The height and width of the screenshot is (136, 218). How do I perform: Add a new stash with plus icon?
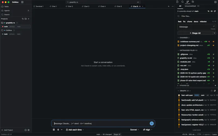[215, 86]
